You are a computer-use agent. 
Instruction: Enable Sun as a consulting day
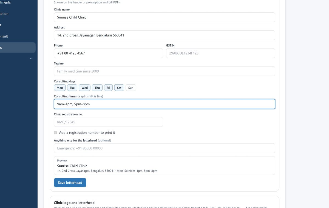[x=131, y=88]
